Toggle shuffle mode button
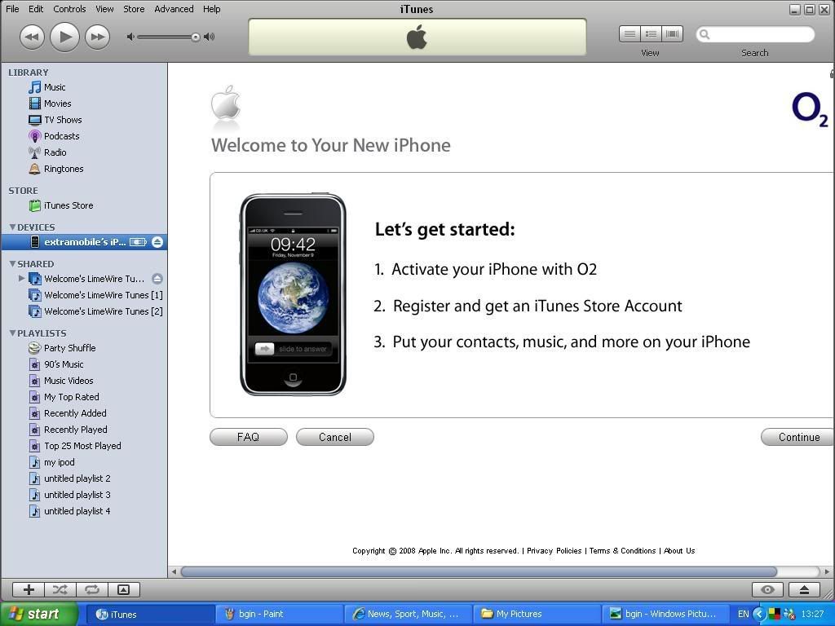 pyautogui.click(x=60, y=590)
